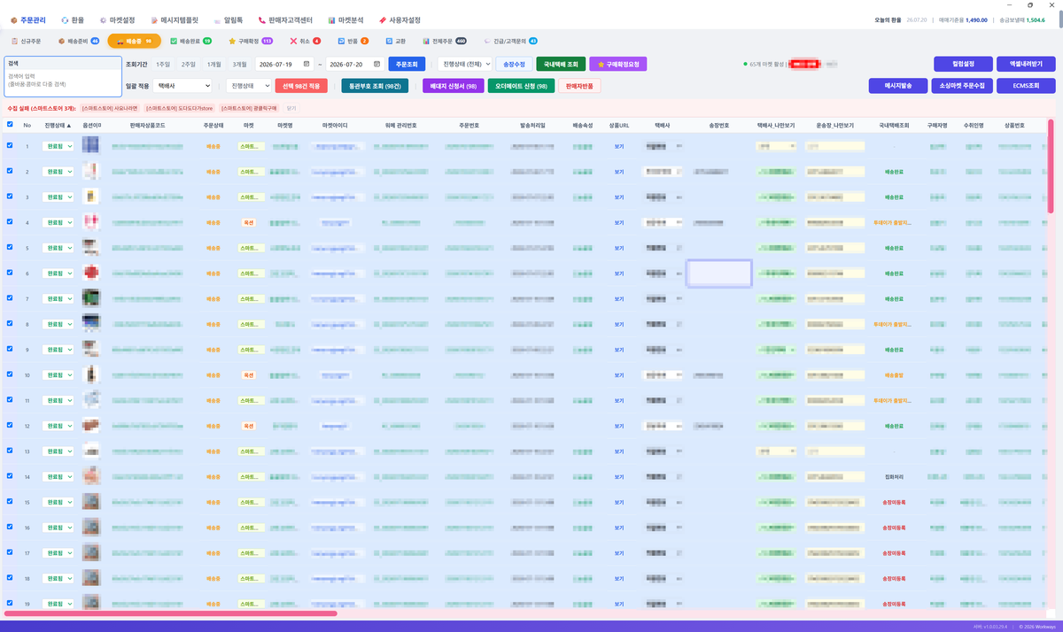Toggle the select-all checkbox in table header

point(10,126)
